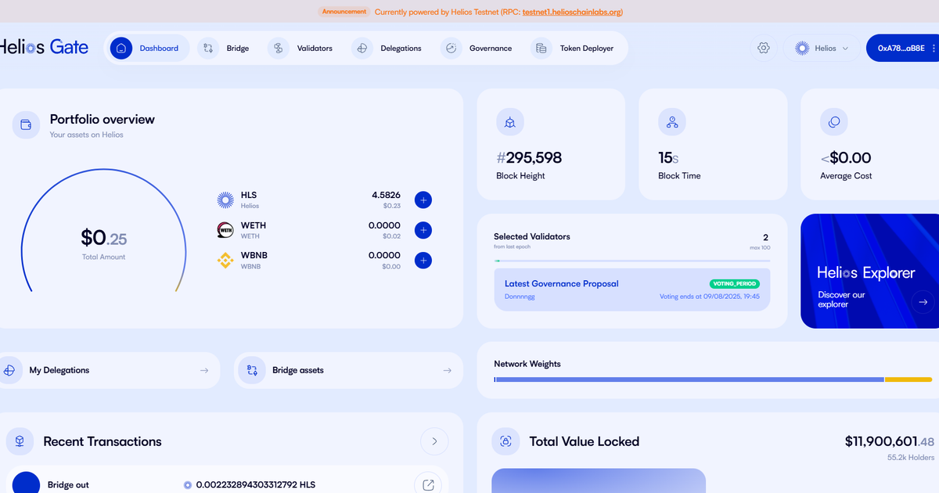Open the Bridge out transaction external link
Viewport: 939px width, 493px height.
coord(428,485)
